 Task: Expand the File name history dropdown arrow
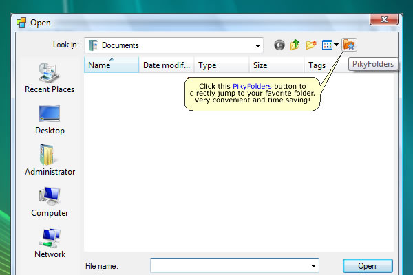pyautogui.click(x=313, y=266)
